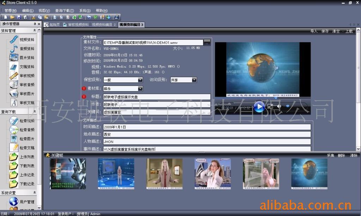Click the 标题 input field

(x=157, y=97)
